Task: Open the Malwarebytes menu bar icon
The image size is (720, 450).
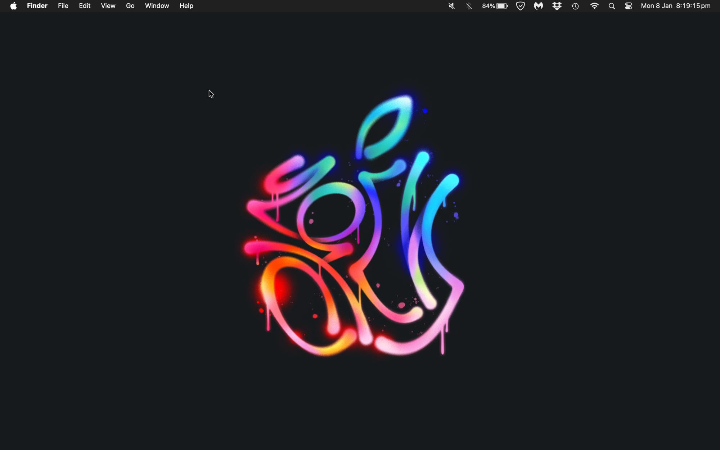Action: click(538, 6)
